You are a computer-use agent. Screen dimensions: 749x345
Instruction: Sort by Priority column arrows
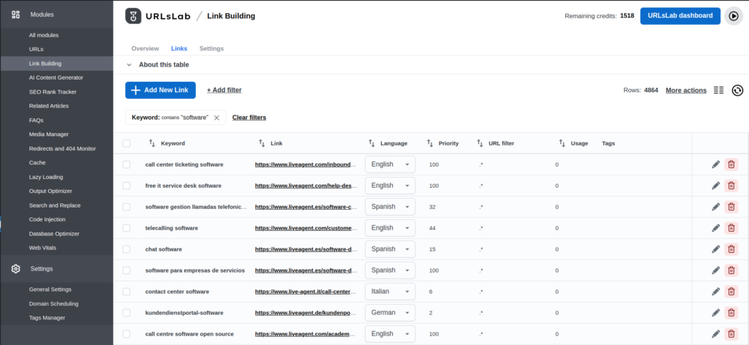(x=429, y=143)
